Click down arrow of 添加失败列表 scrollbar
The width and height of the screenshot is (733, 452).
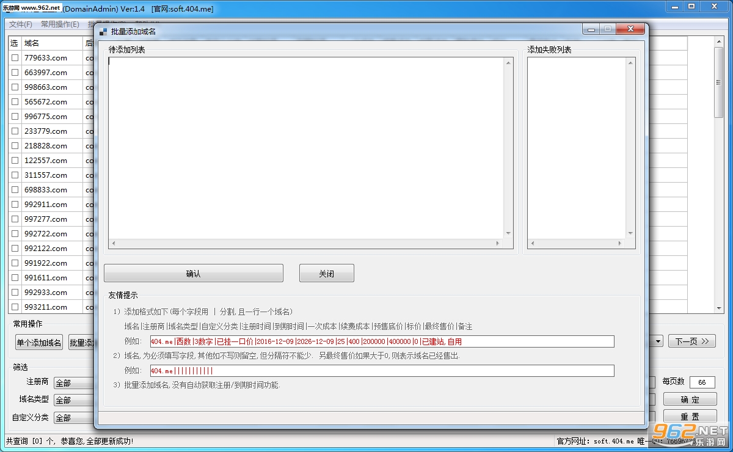[631, 233]
